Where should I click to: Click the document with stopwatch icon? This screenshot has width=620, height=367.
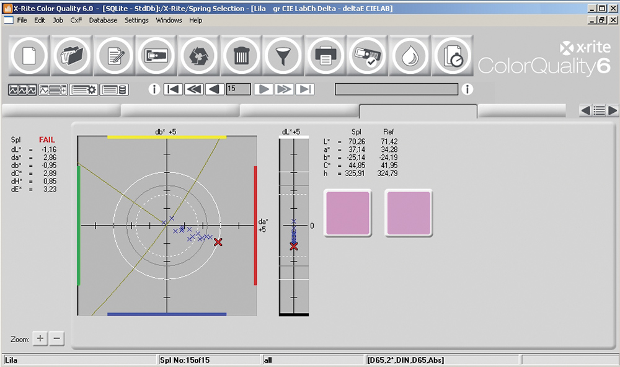pyautogui.click(x=452, y=56)
